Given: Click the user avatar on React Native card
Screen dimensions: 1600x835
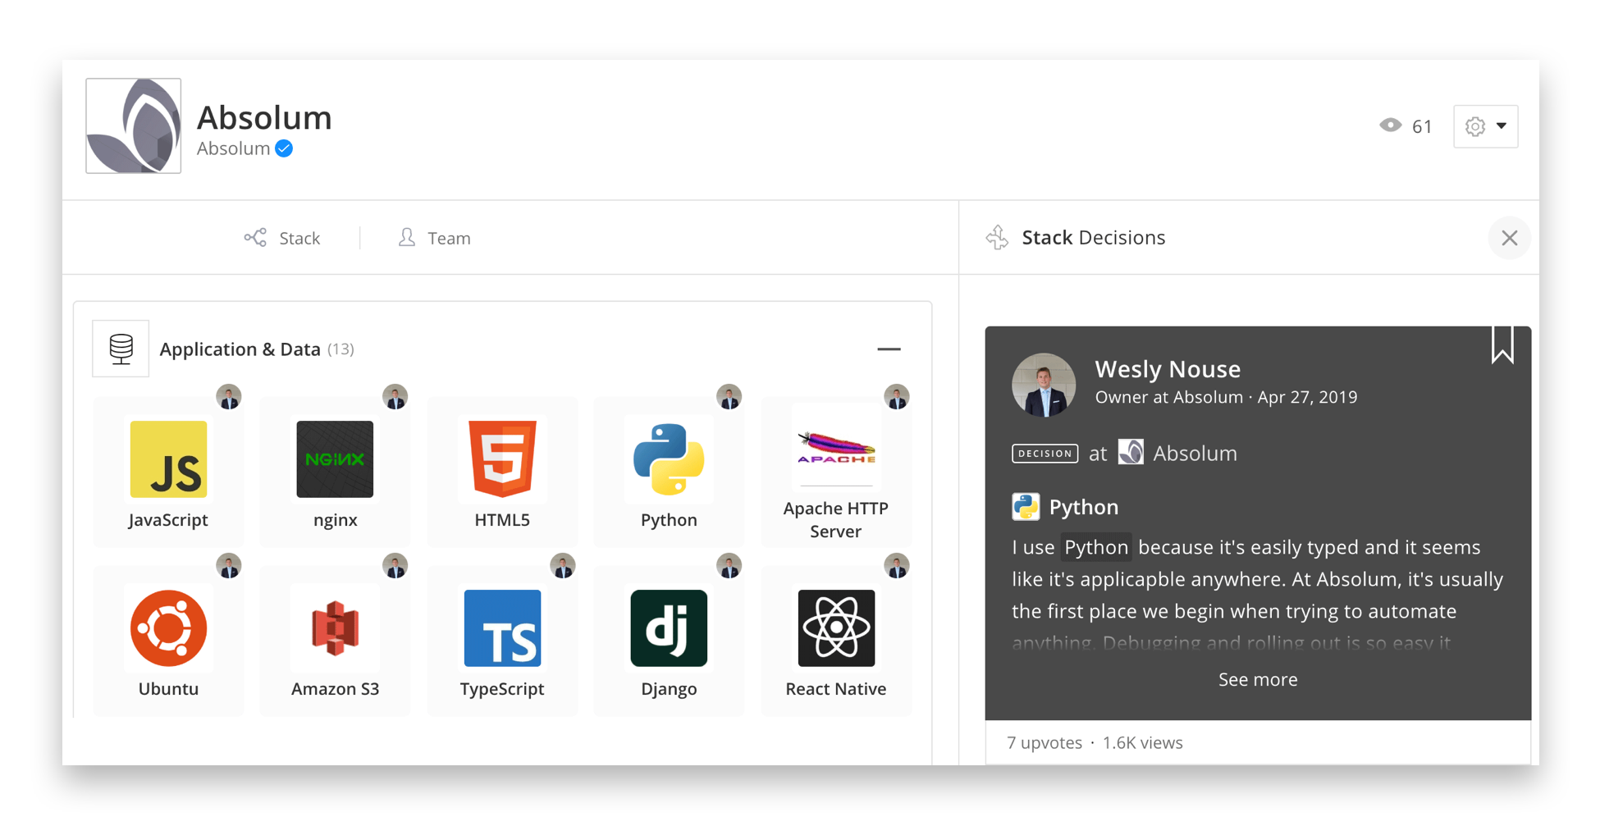Looking at the screenshot, I should tap(897, 566).
